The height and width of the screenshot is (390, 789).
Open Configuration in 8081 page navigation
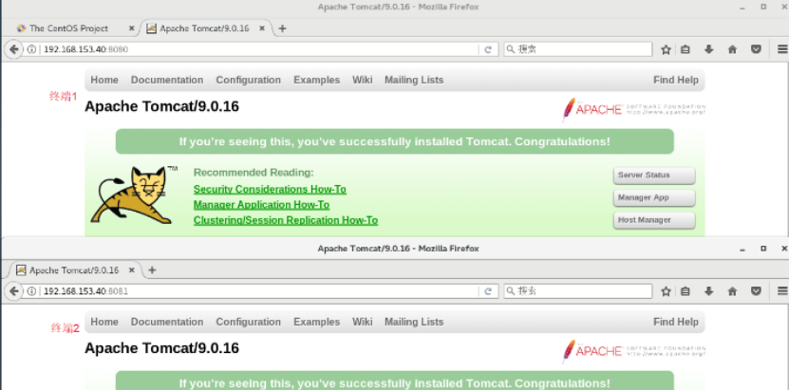(x=248, y=322)
